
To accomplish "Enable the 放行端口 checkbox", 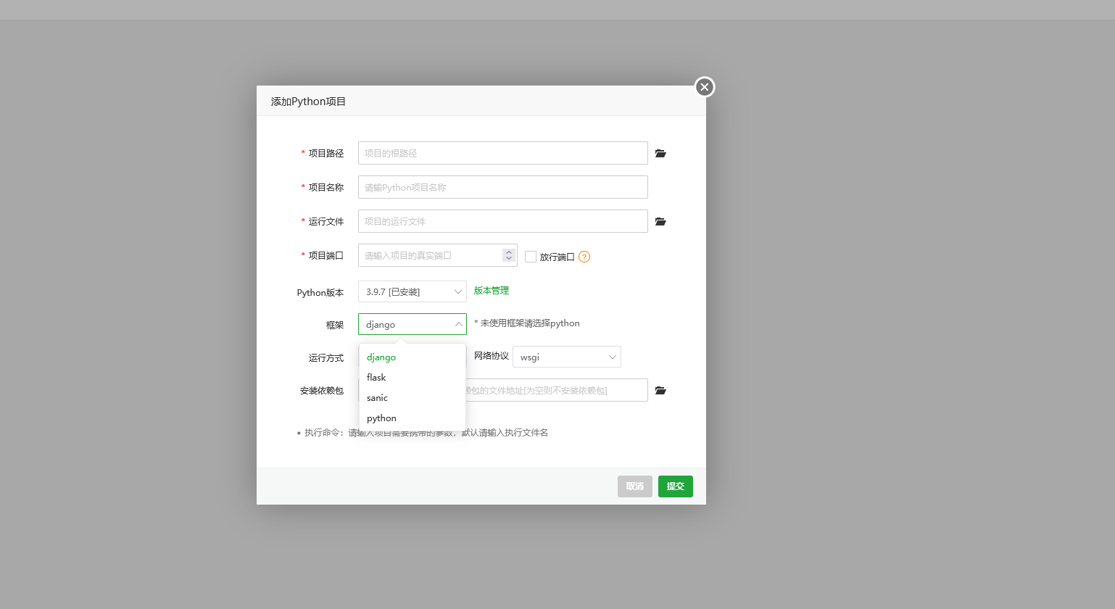I will 531,257.
